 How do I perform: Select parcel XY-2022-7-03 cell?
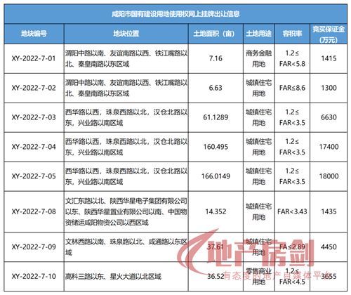34,117
